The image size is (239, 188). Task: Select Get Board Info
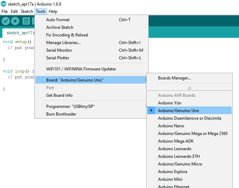(x=91, y=95)
